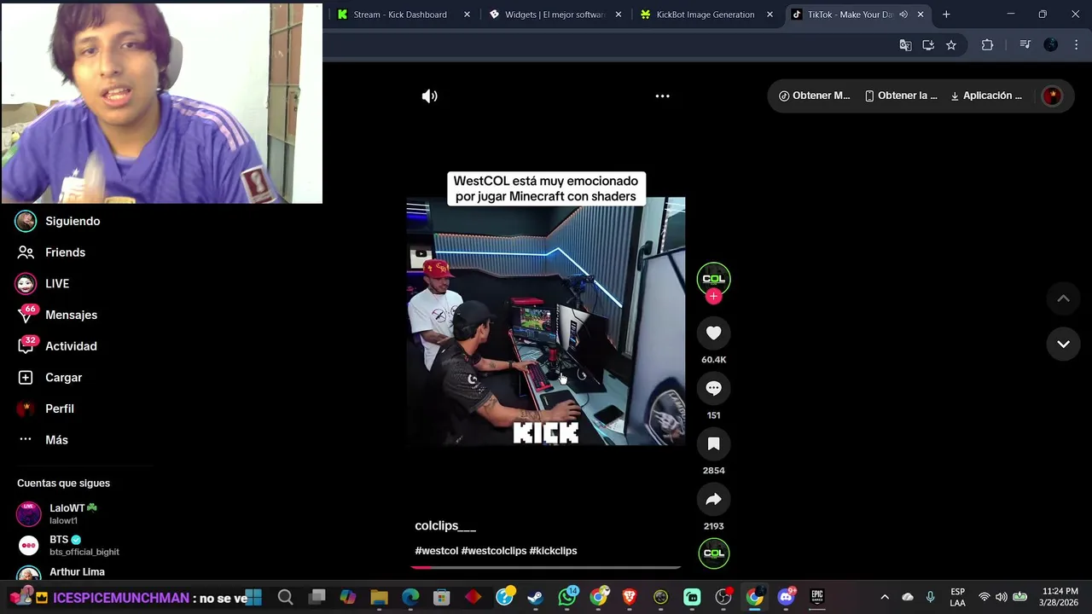Open Steam from taskbar
Screen dimensions: 1092x614
coord(536,598)
